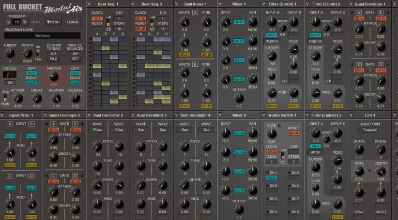Click the red LED next to Audio Switch 1 RATE
398x220 pixels.
point(279,126)
